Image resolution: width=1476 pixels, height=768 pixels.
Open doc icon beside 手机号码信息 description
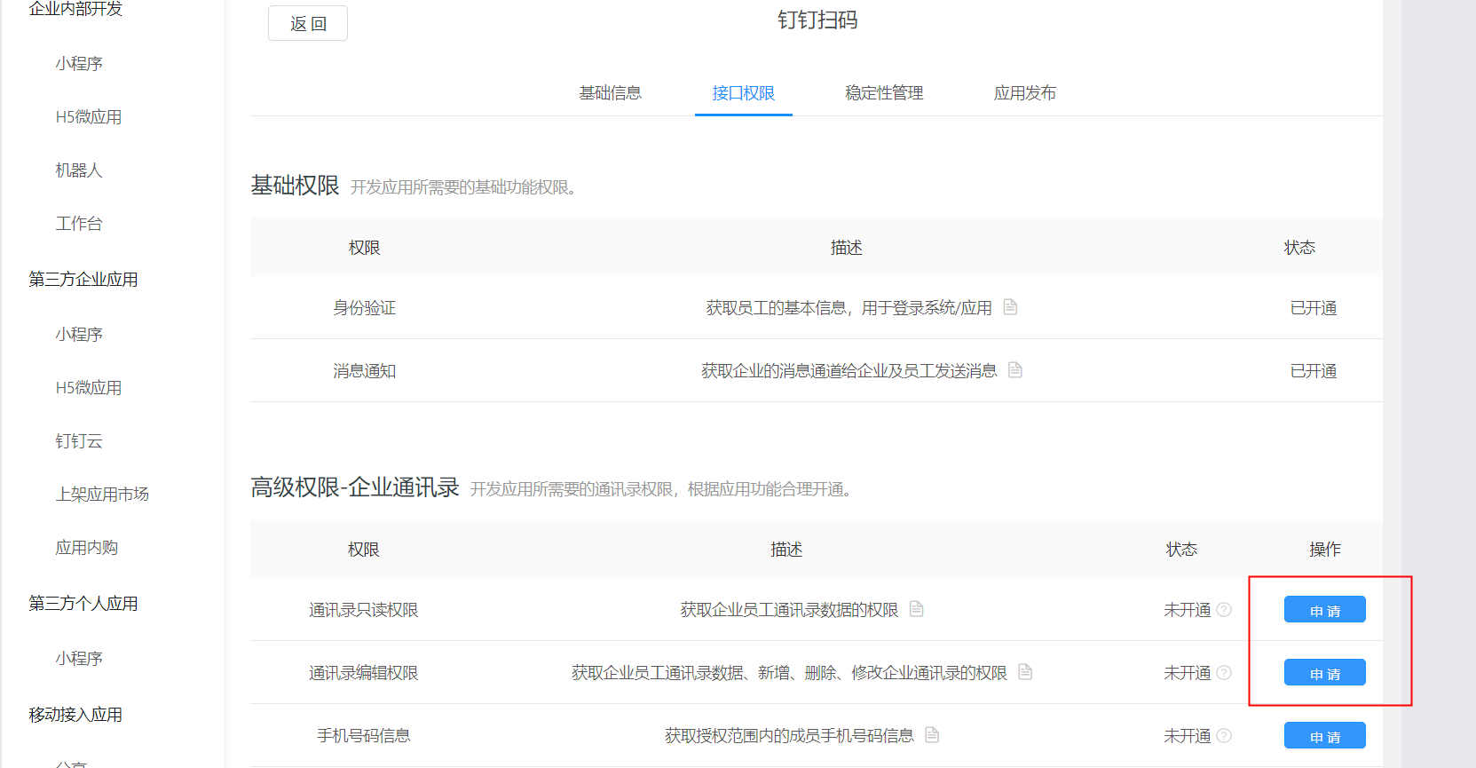click(932, 735)
